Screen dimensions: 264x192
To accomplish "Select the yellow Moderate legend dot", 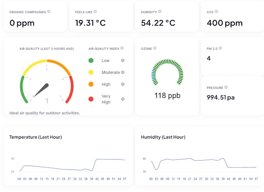I will pyautogui.click(x=91, y=72).
